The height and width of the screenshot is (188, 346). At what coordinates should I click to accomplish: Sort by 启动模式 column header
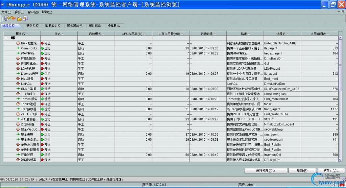[96, 34]
